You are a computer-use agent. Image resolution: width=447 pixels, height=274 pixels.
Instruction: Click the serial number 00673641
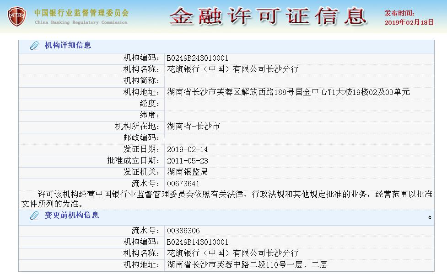(x=183, y=184)
